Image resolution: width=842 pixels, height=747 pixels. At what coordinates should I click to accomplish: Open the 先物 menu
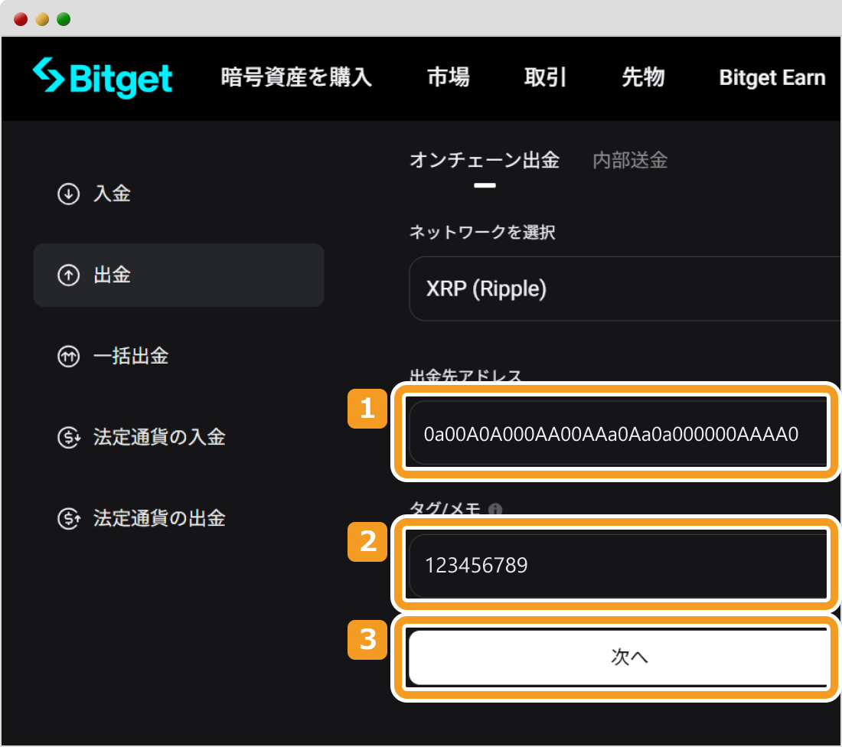(x=644, y=77)
